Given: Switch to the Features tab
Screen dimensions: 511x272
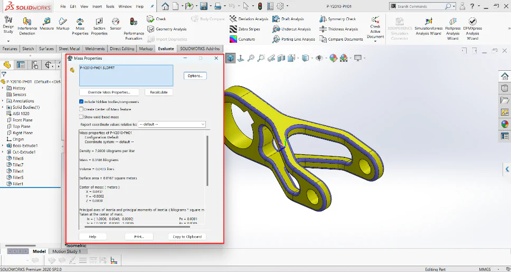Looking at the screenshot, I should (10, 49).
